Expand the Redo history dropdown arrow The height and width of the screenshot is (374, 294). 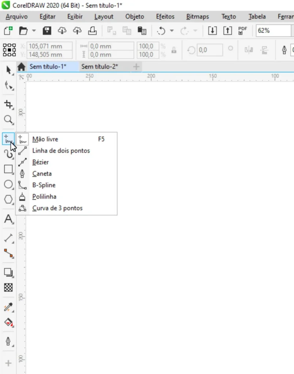[195, 31]
